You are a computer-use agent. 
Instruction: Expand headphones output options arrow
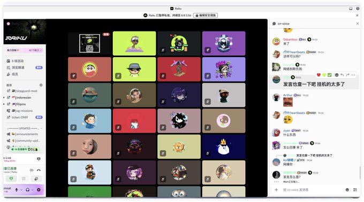(x=33, y=190)
